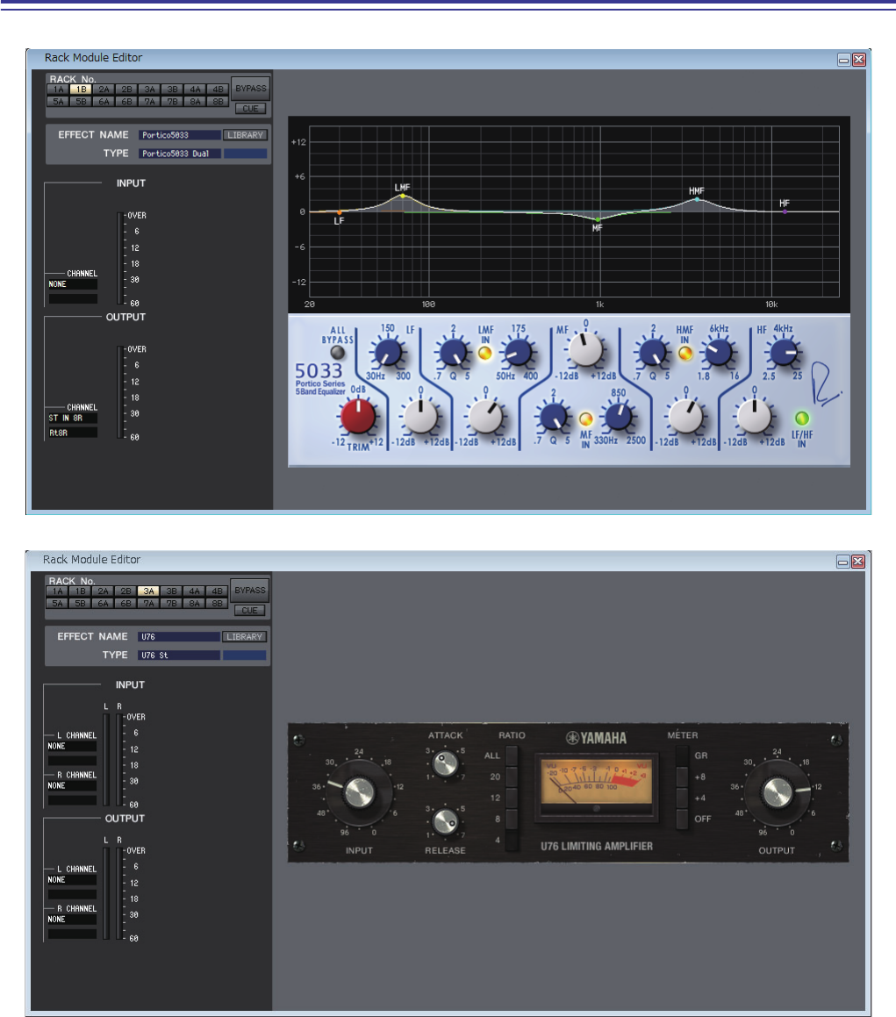The height and width of the screenshot is (1017, 896).
Task: Select the LF point on EQ graph
Action: point(340,212)
